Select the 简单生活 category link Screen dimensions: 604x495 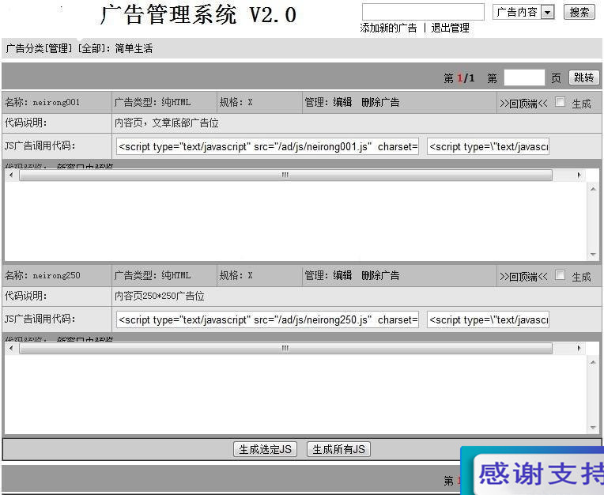click(134, 48)
